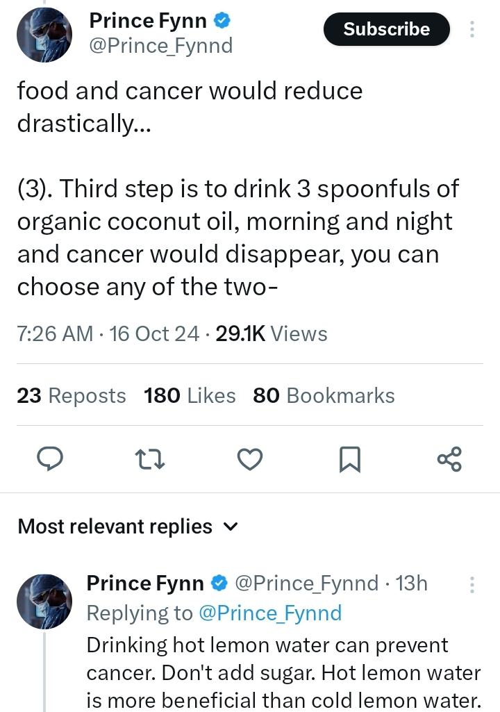
Task: Subscribe to Prince Fynn
Action: click(x=386, y=29)
